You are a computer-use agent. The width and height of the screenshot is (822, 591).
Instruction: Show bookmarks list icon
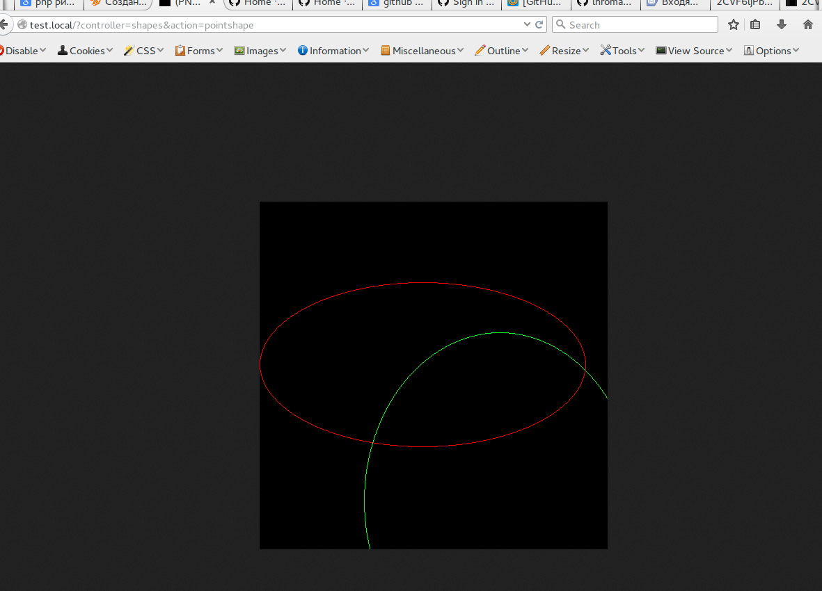coord(755,24)
